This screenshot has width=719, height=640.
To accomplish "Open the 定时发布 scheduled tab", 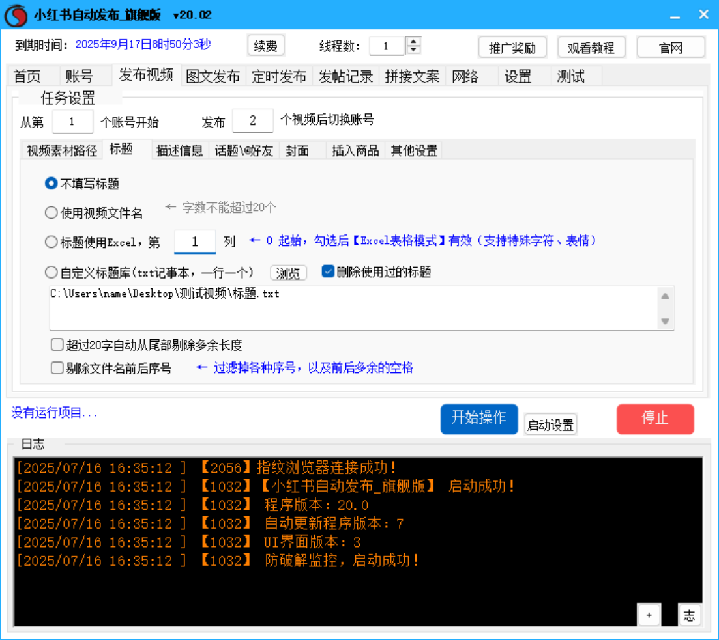I will 279,76.
